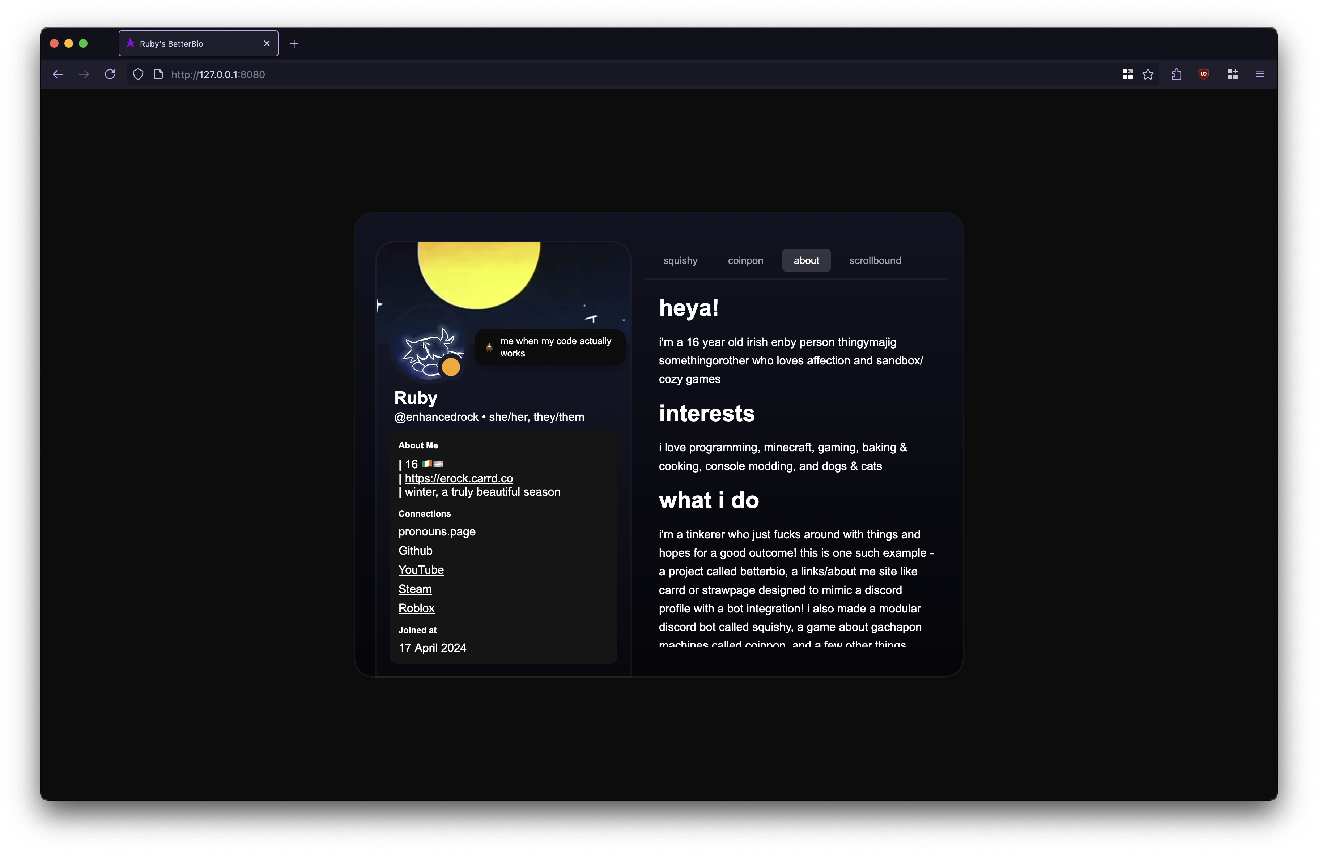Click the page info document icon
1318x854 pixels.
[x=158, y=74]
